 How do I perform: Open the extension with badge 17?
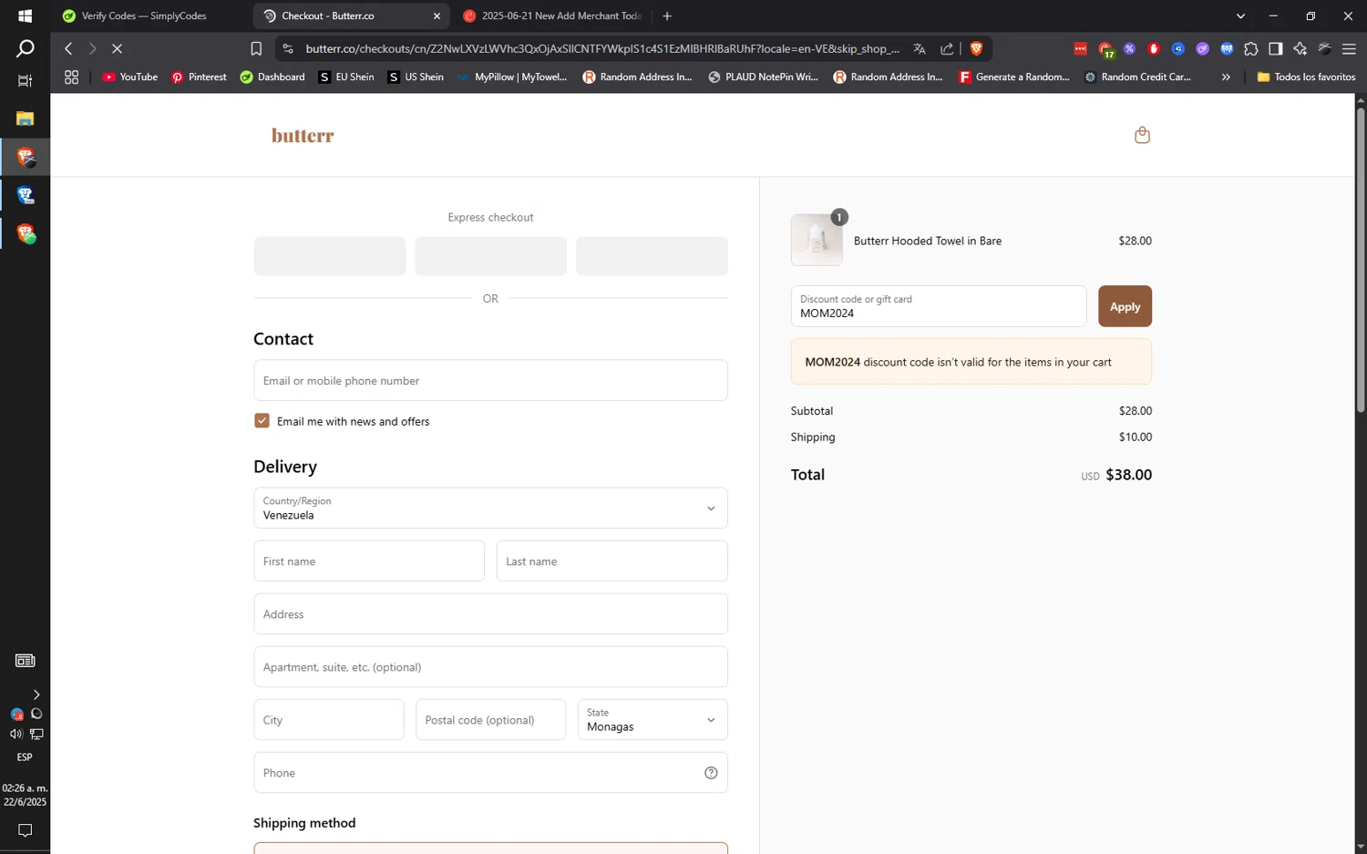coord(1105,49)
